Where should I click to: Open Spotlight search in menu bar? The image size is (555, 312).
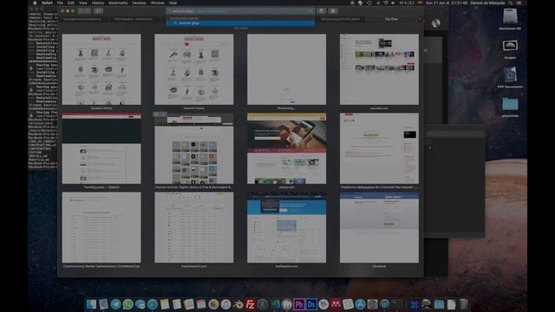pos(511,3)
